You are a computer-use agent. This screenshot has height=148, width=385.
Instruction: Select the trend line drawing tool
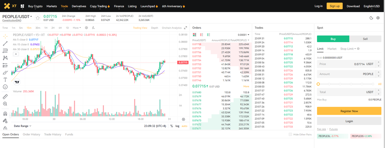pyautogui.click(x=5, y=43)
